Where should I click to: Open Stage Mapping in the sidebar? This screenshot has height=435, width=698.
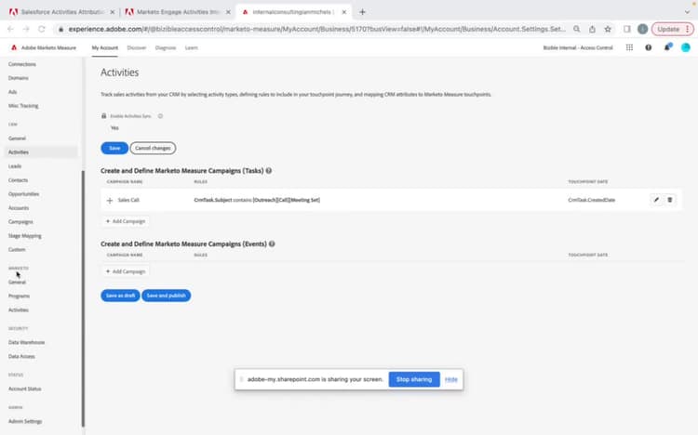(25, 236)
